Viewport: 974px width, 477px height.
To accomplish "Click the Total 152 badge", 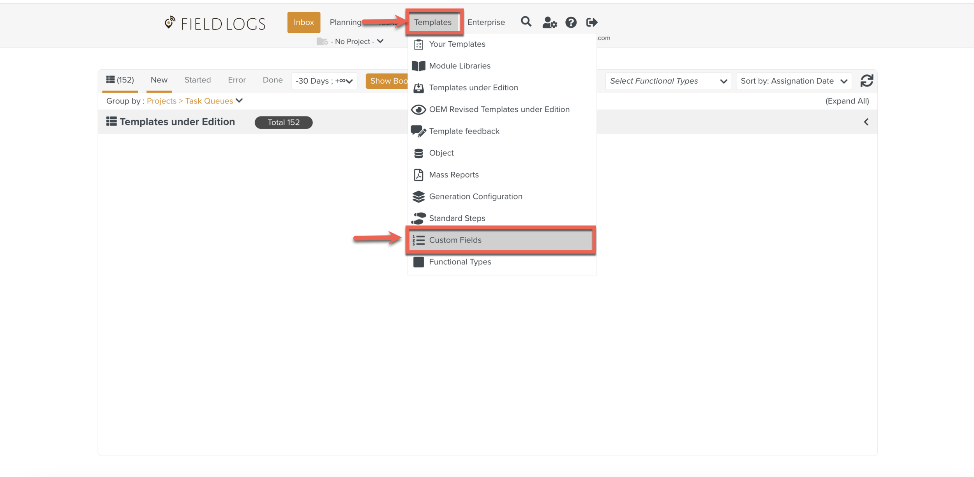I will (283, 122).
